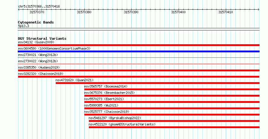Select the red bar under nsv5461297

pos(174,121)
